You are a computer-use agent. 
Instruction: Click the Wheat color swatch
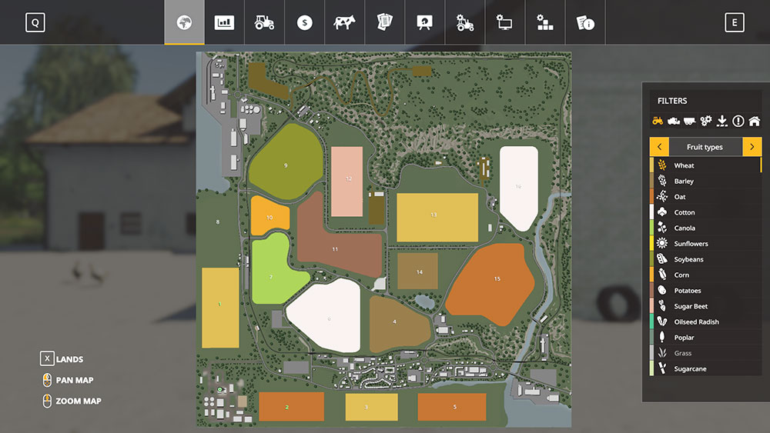pos(651,165)
